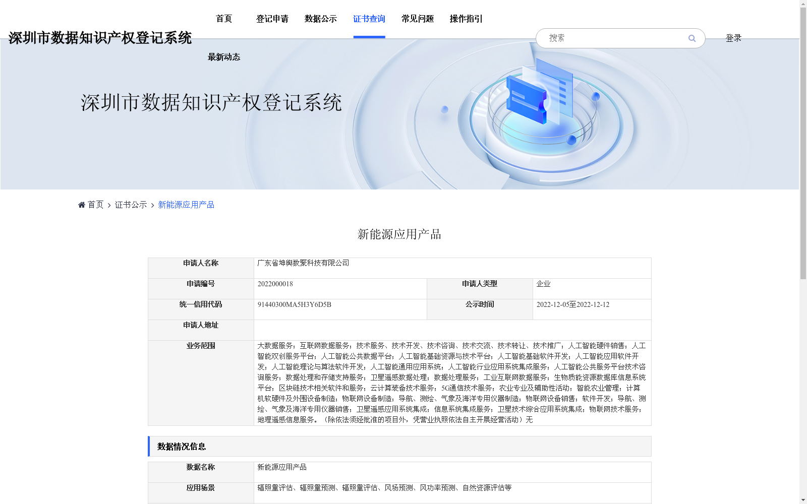The height and width of the screenshot is (504, 807).
Task: Select credit code 91440300MA5H3Y6D5B
Action: point(295,304)
